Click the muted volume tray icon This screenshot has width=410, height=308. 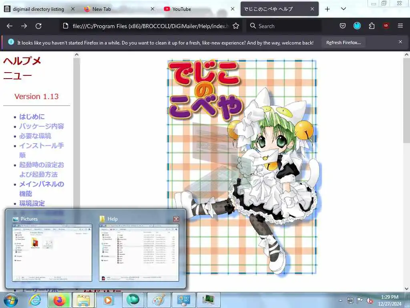click(370, 300)
